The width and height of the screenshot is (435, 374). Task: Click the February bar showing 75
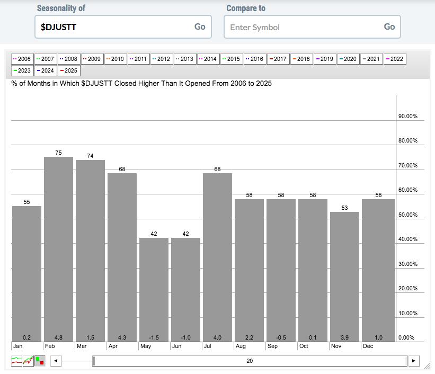[58, 249]
